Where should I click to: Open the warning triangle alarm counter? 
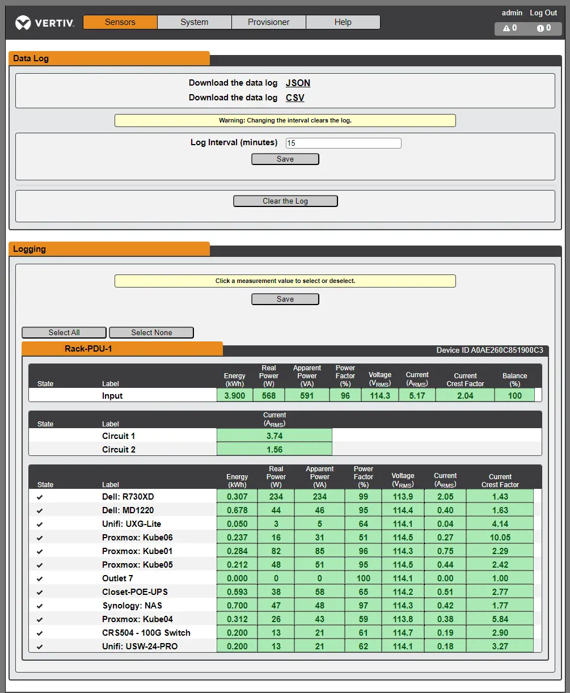click(510, 28)
